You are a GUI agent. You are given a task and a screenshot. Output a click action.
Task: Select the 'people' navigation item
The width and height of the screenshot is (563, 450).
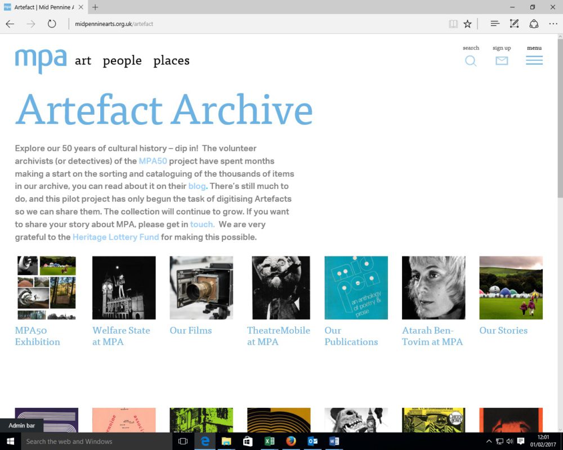click(x=122, y=61)
